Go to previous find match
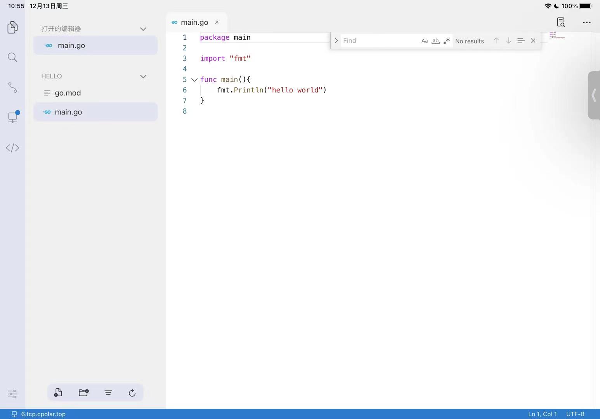Image resolution: width=600 pixels, height=419 pixels. coord(496,40)
